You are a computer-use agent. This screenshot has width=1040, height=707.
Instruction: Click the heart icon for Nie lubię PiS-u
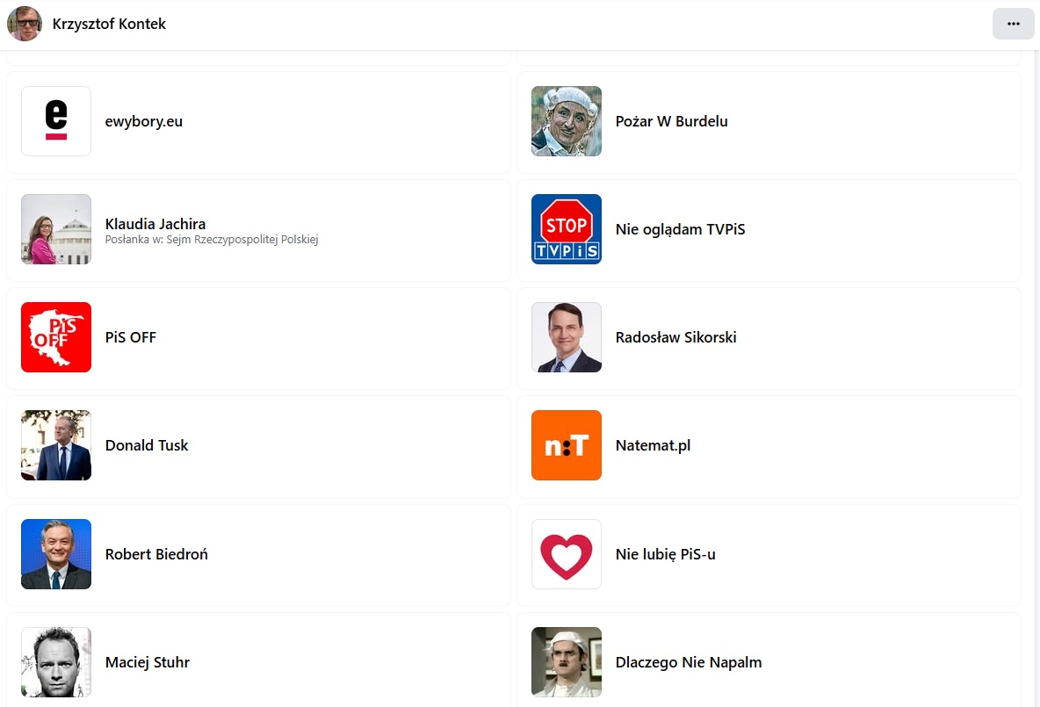567,554
